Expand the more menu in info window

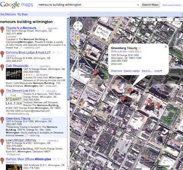pos(158,71)
